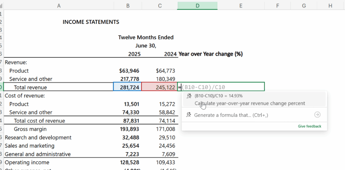Click the fx icon next to Generate a formula
The width and height of the screenshot is (345, 170).
click(189, 115)
